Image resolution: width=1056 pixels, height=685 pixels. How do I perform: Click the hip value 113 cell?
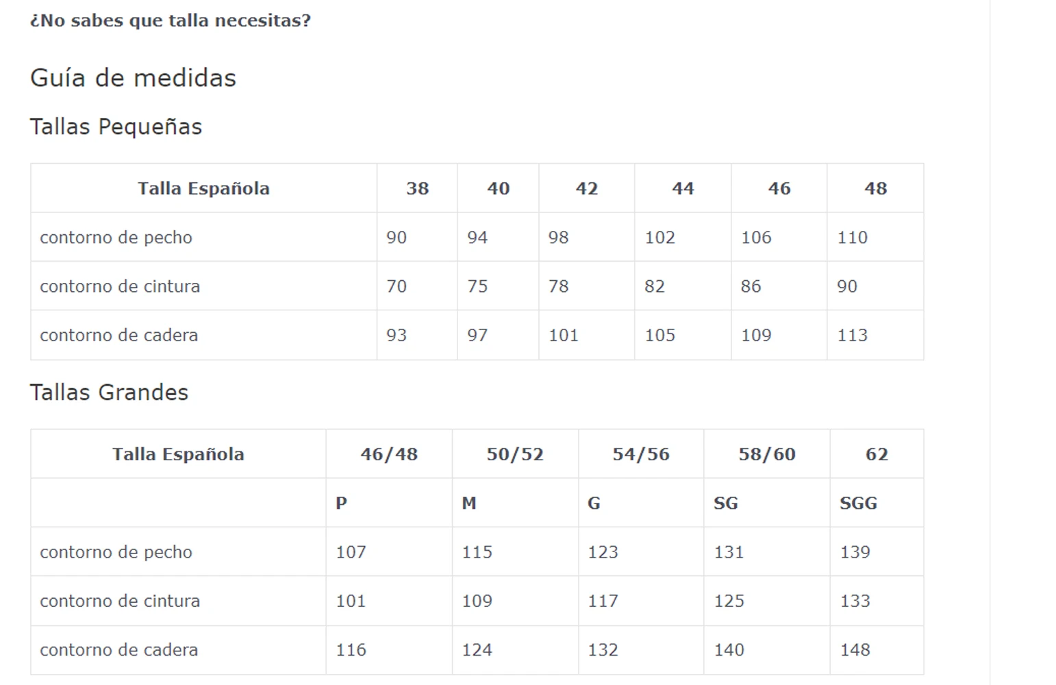coord(875,335)
